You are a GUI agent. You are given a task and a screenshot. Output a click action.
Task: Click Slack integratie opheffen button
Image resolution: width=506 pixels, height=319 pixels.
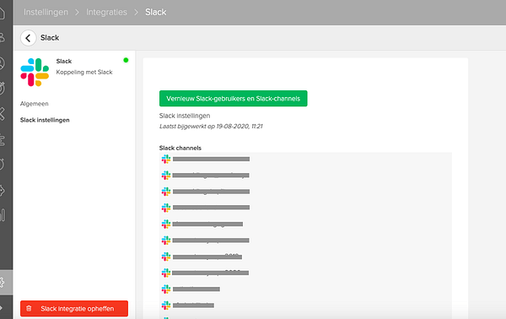click(74, 309)
